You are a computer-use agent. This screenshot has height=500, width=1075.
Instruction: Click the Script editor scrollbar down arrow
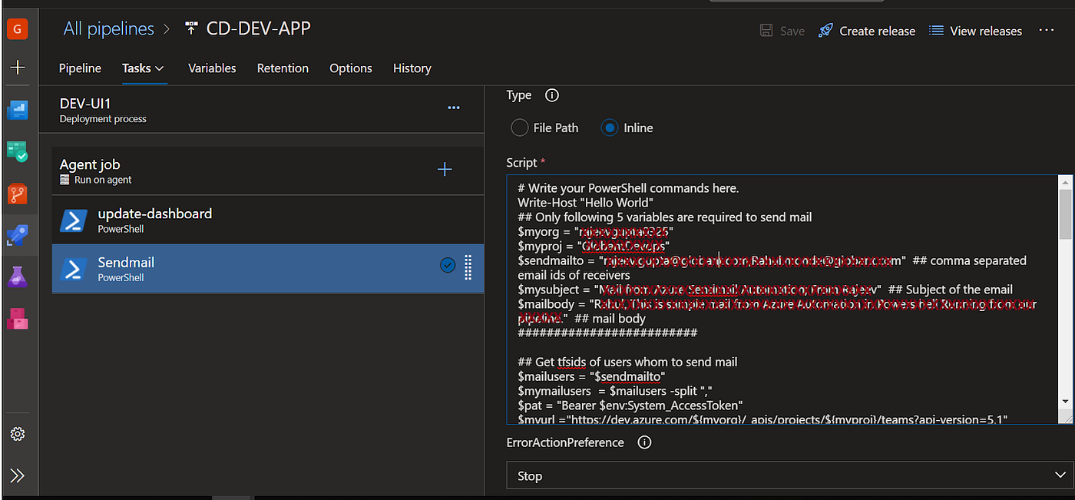pyautogui.click(x=1066, y=402)
